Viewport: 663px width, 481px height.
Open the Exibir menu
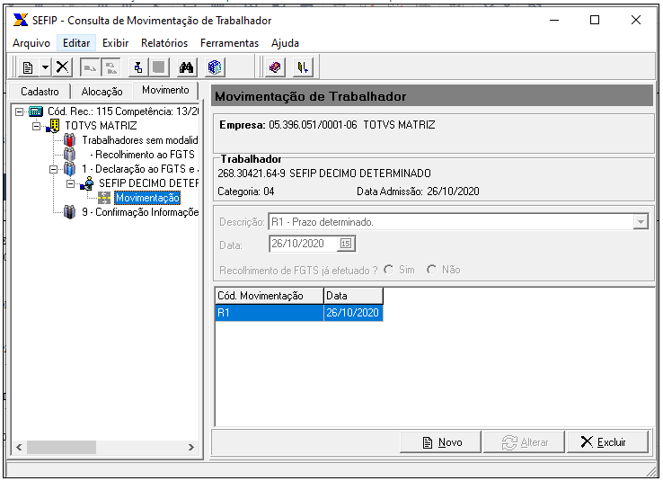115,43
